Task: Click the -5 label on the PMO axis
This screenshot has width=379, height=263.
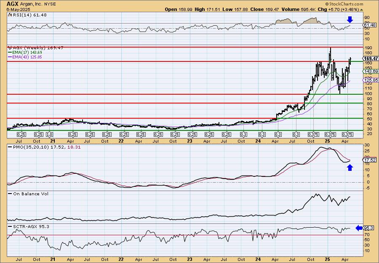Action: pos(367,189)
